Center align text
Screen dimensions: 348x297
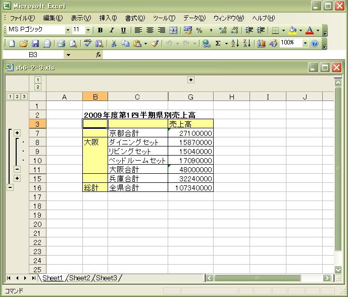coord(150,30)
